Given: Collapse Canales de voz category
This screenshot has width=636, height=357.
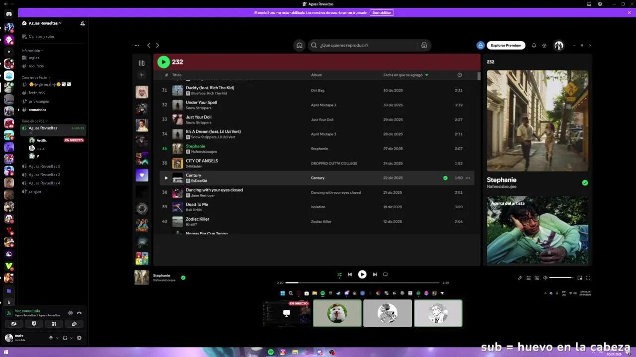Looking at the screenshot, I should tap(35, 121).
